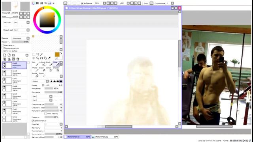Open the Текстура dropdown
Screen dimensions: 253x142
28,22
